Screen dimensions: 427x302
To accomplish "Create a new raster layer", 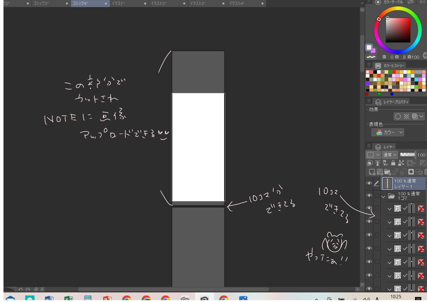I will click(x=372, y=172).
